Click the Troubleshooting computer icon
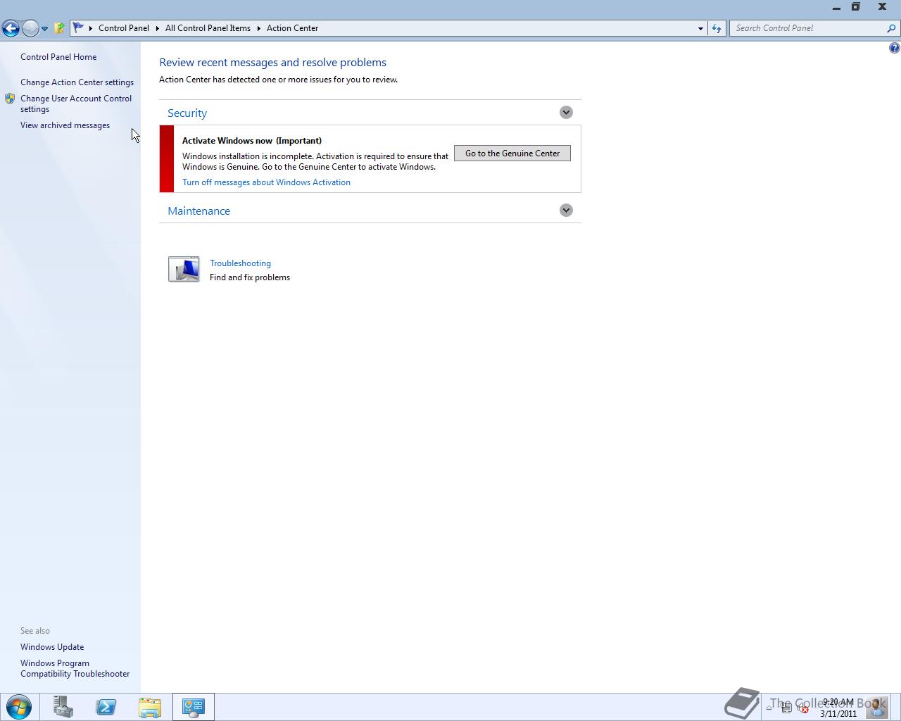This screenshot has width=901, height=721. (184, 269)
